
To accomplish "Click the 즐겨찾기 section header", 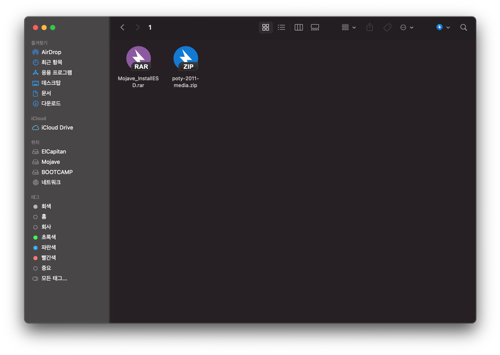I will pyautogui.click(x=39, y=43).
